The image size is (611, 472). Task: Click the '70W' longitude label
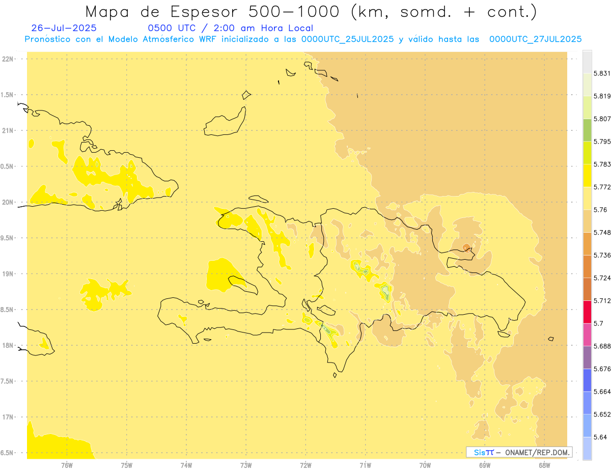tap(425, 465)
